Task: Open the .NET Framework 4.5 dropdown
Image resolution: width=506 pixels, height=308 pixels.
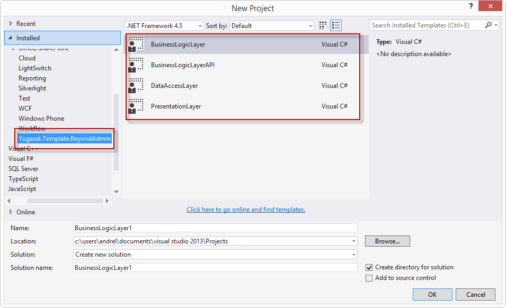Action: tap(200, 25)
